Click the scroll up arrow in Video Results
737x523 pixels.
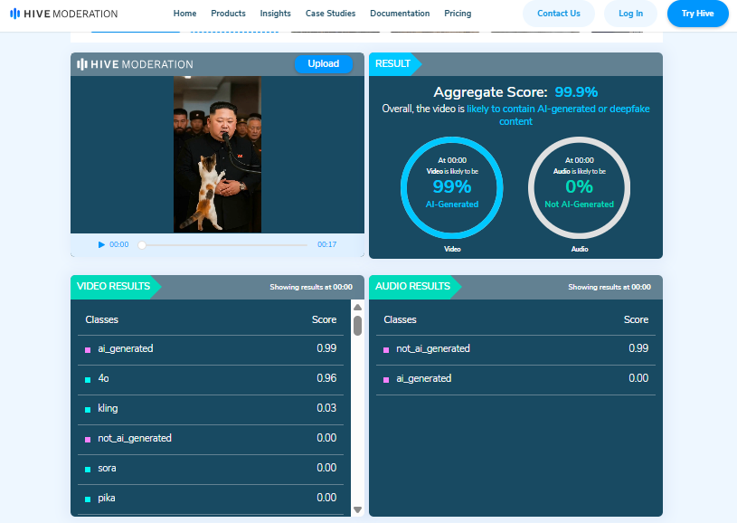point(358,307)
